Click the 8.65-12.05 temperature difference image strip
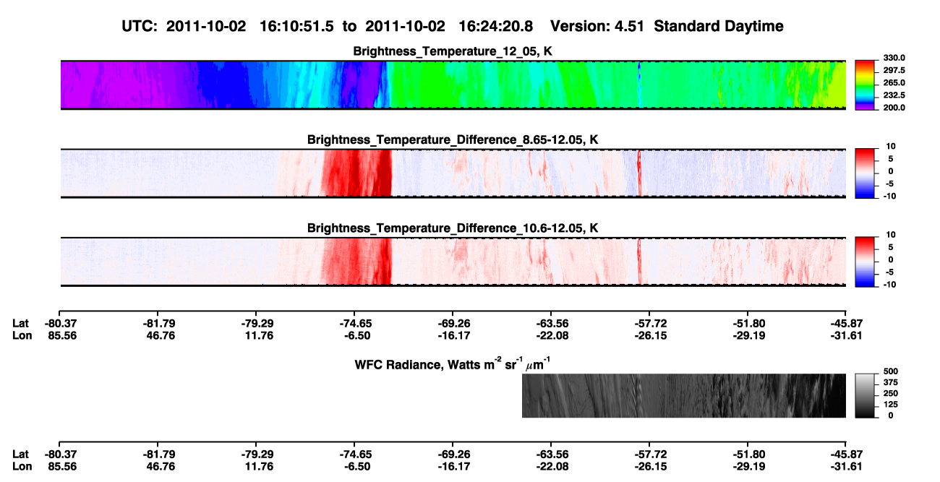The height and width of the screenshot is (482, 940). [x=452, y=173]
